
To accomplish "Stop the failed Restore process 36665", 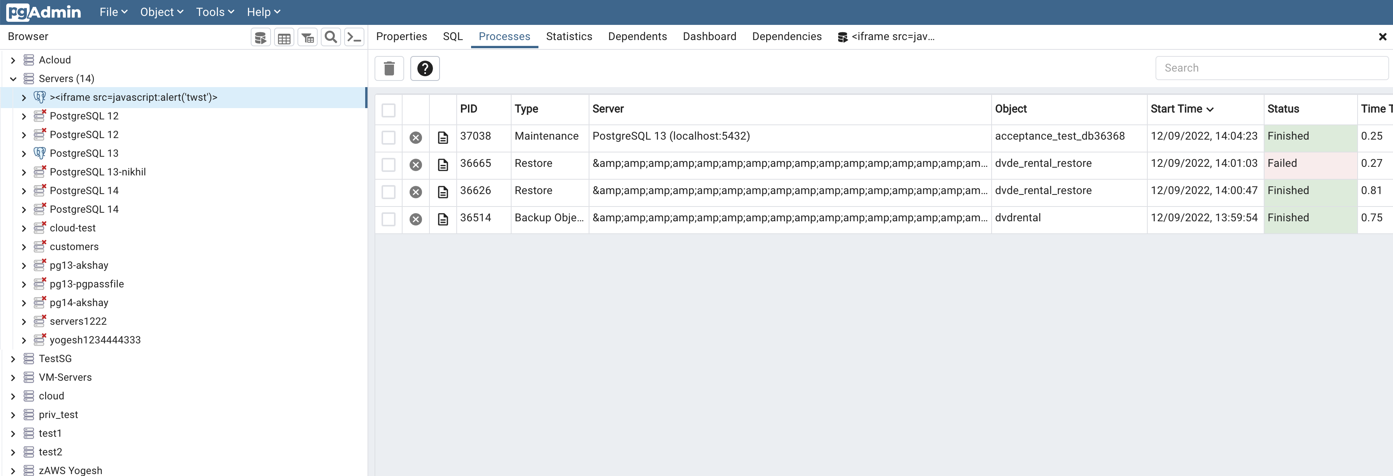I will pyautogui.click(x=415, y=165).
